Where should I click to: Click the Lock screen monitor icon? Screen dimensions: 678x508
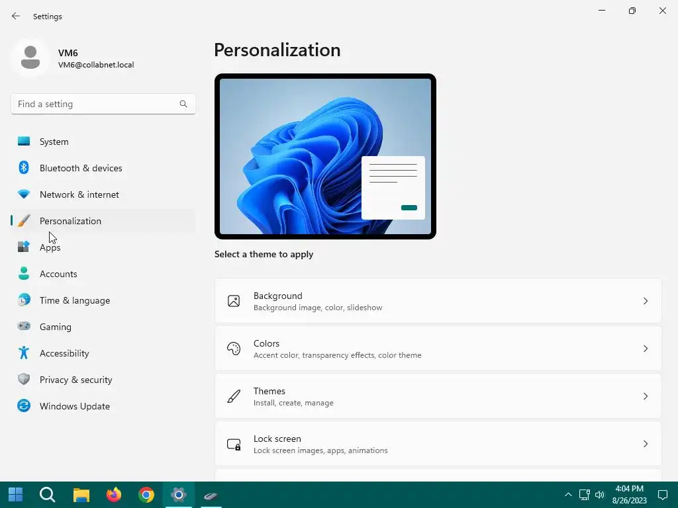click(234, 444)
